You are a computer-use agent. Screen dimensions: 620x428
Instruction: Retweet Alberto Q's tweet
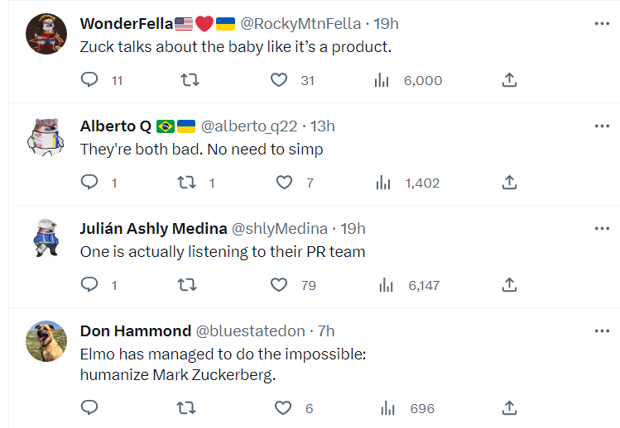(x=188, y=183)
